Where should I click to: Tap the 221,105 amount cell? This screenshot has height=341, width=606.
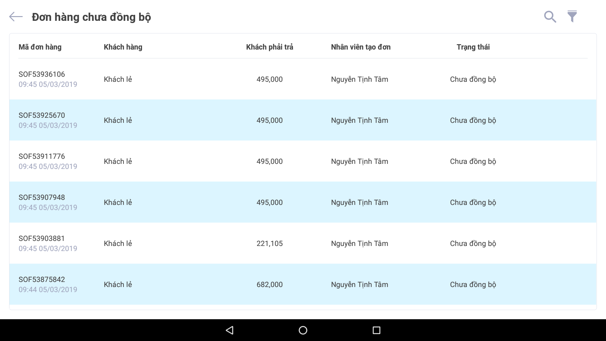point(270,243)
